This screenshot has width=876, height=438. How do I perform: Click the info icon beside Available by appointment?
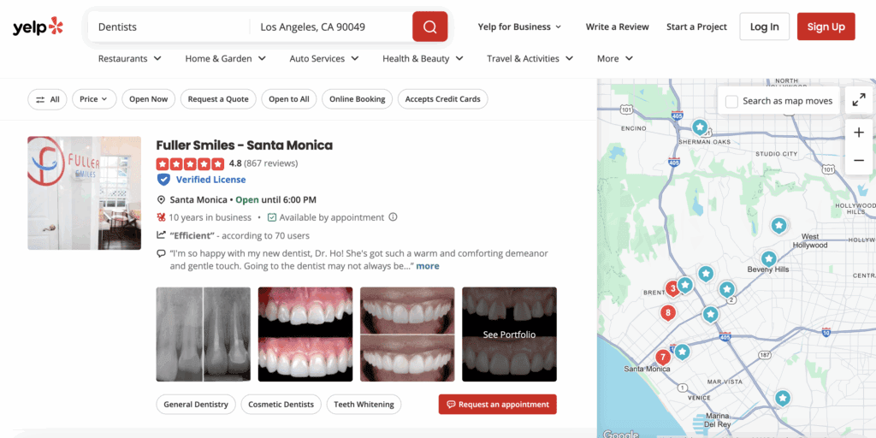tap(394, 217)
